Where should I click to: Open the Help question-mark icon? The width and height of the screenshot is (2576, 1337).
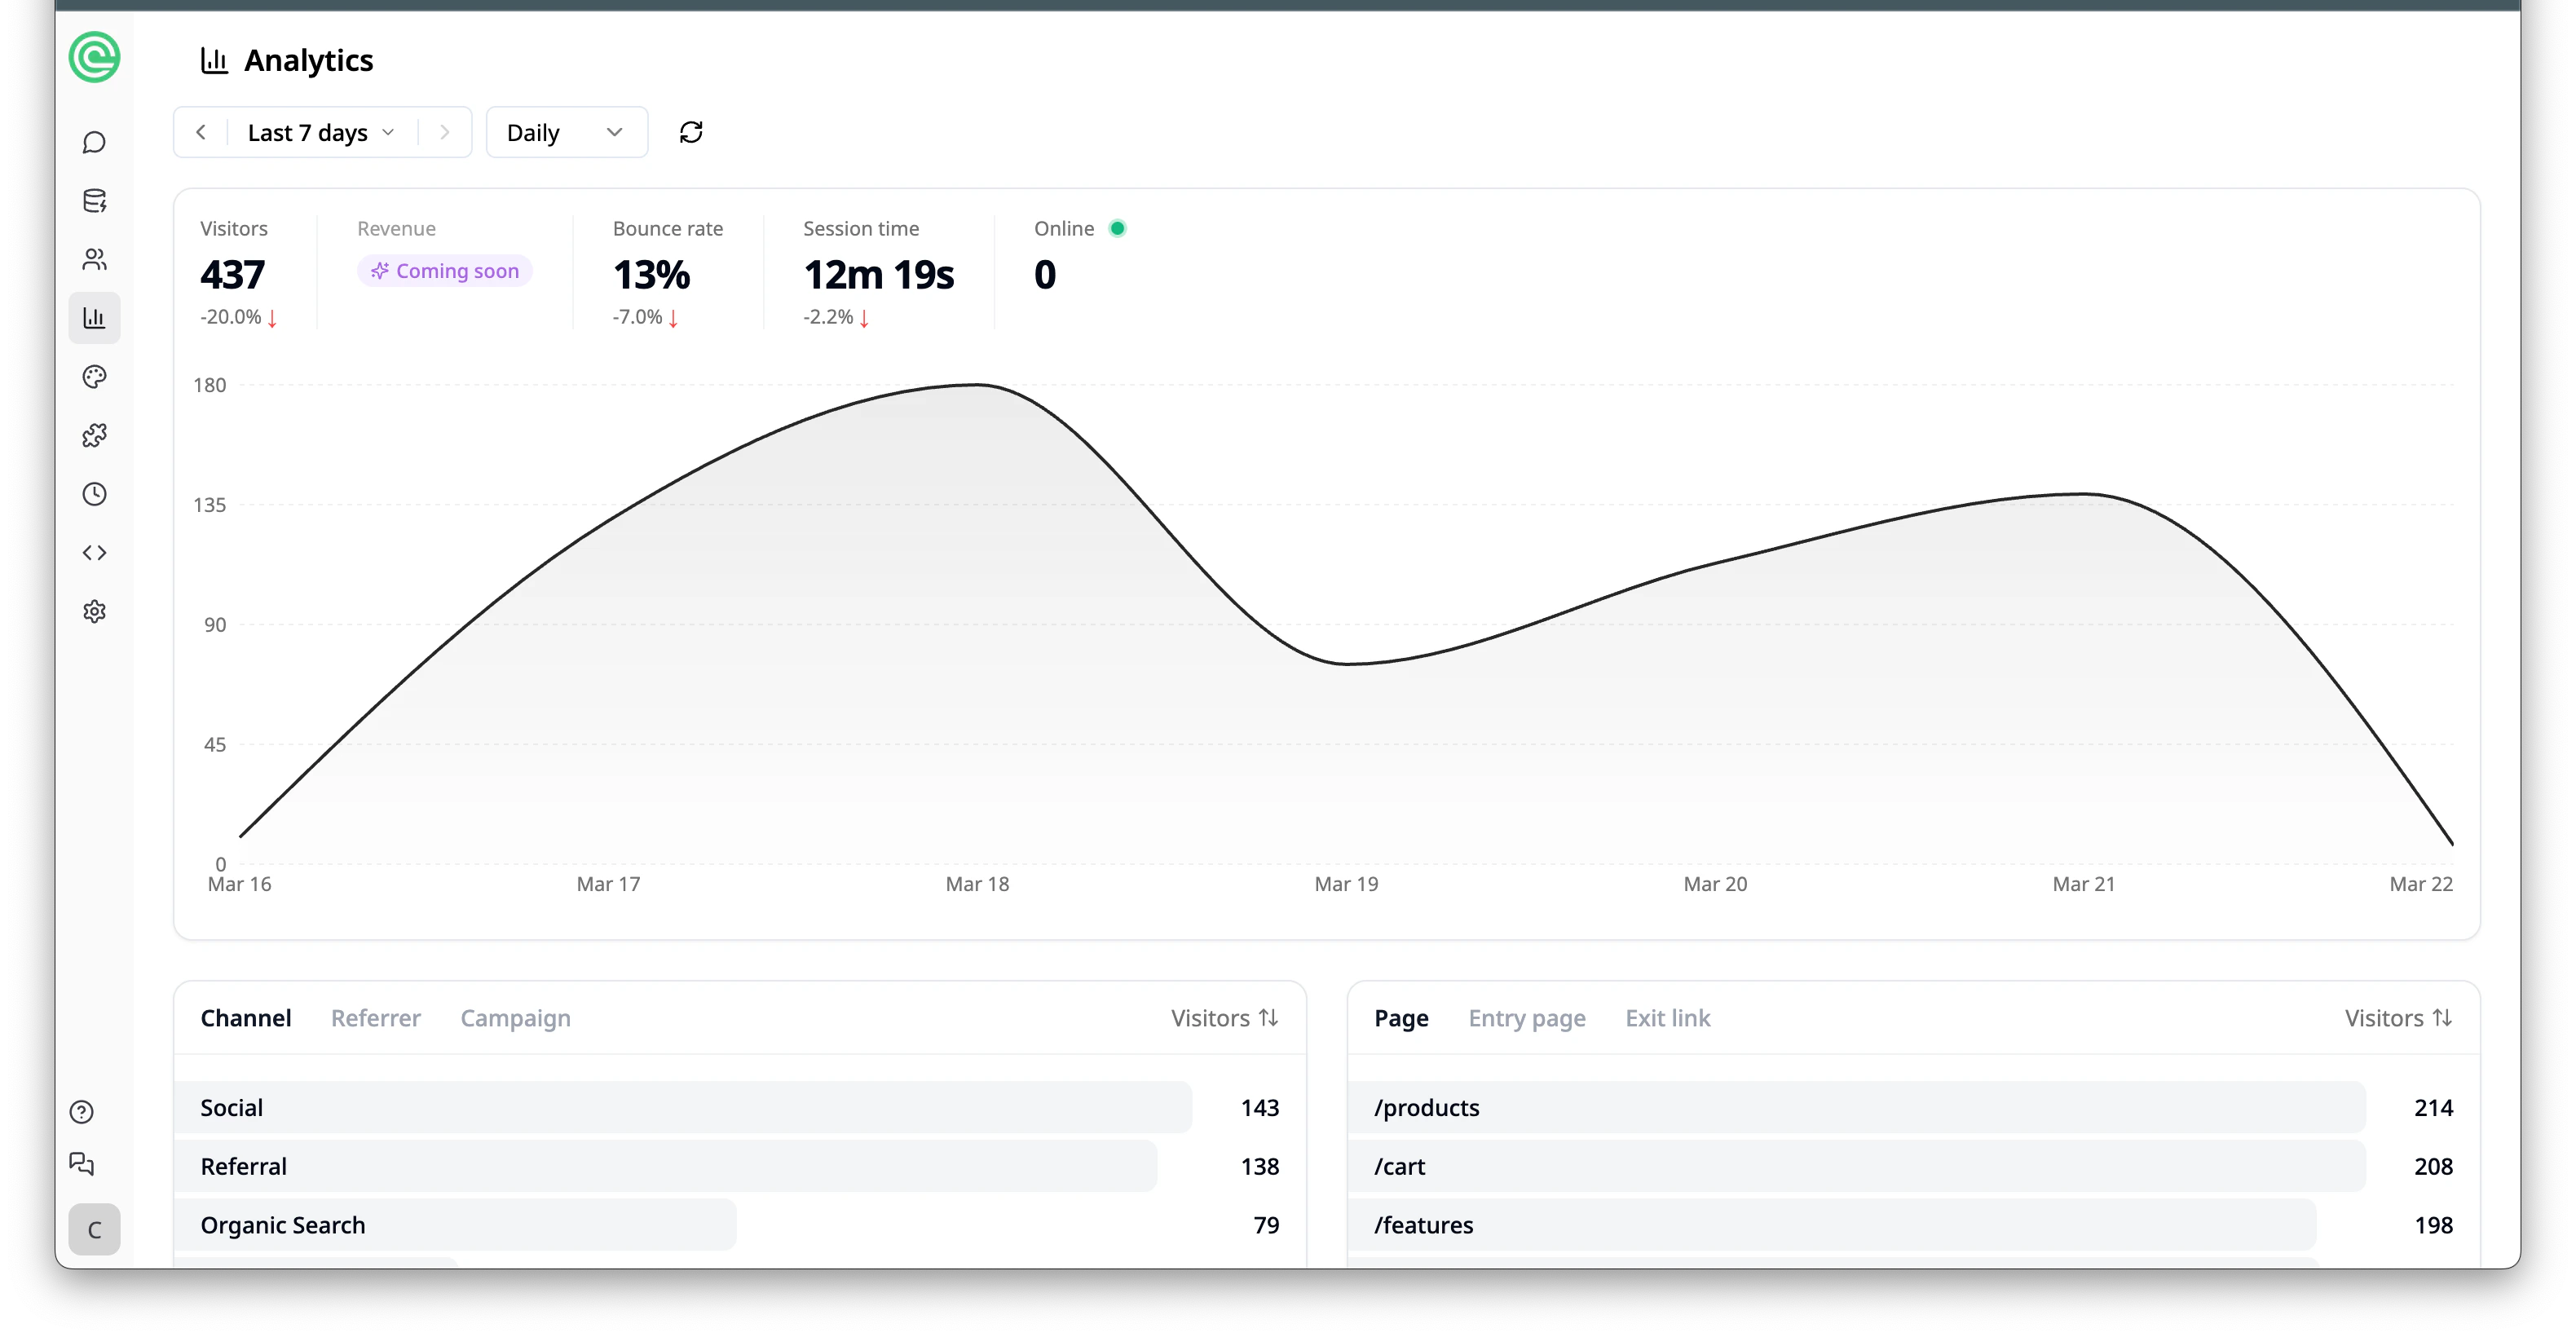point(81,1111)
